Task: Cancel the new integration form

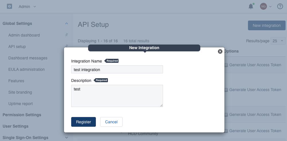Action: pyautogui.click(x=111, y=122)
